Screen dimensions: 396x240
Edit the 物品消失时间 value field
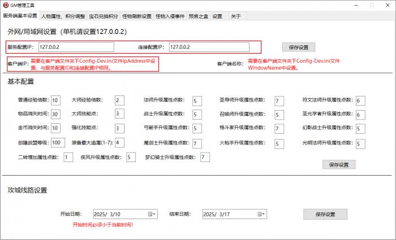click(x=55, y=114)
